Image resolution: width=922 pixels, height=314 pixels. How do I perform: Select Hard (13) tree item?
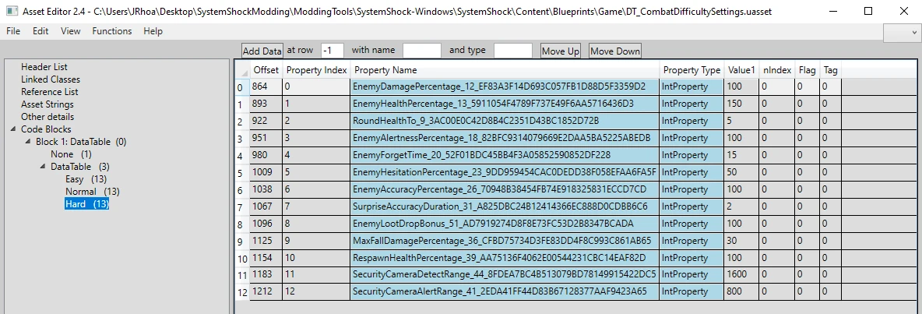[87, 204]
